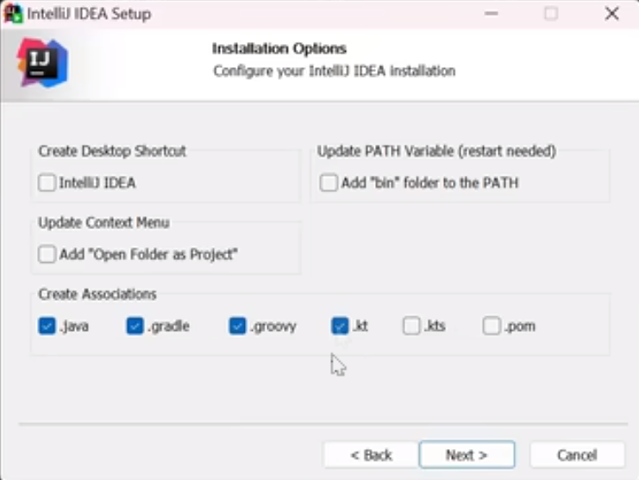639x480 pixels.
Task: Toggle the .groovy association checkbox
Action: coord(238,326)
